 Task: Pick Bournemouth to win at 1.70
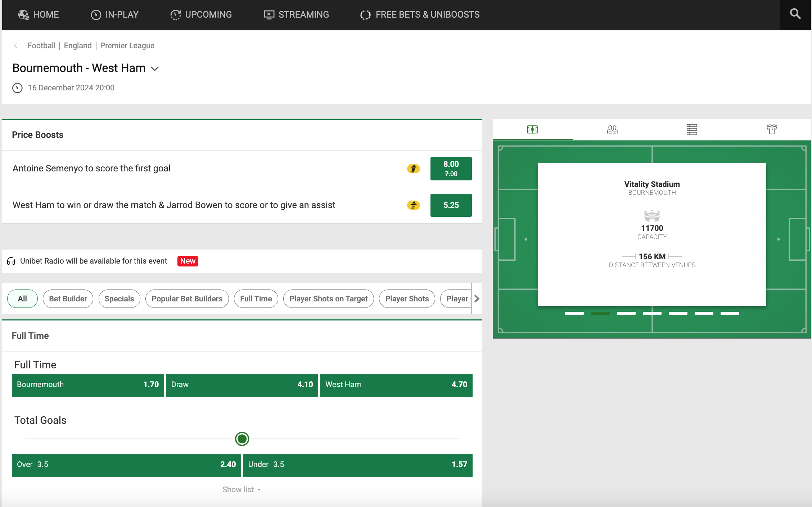(x=88, y=385)
